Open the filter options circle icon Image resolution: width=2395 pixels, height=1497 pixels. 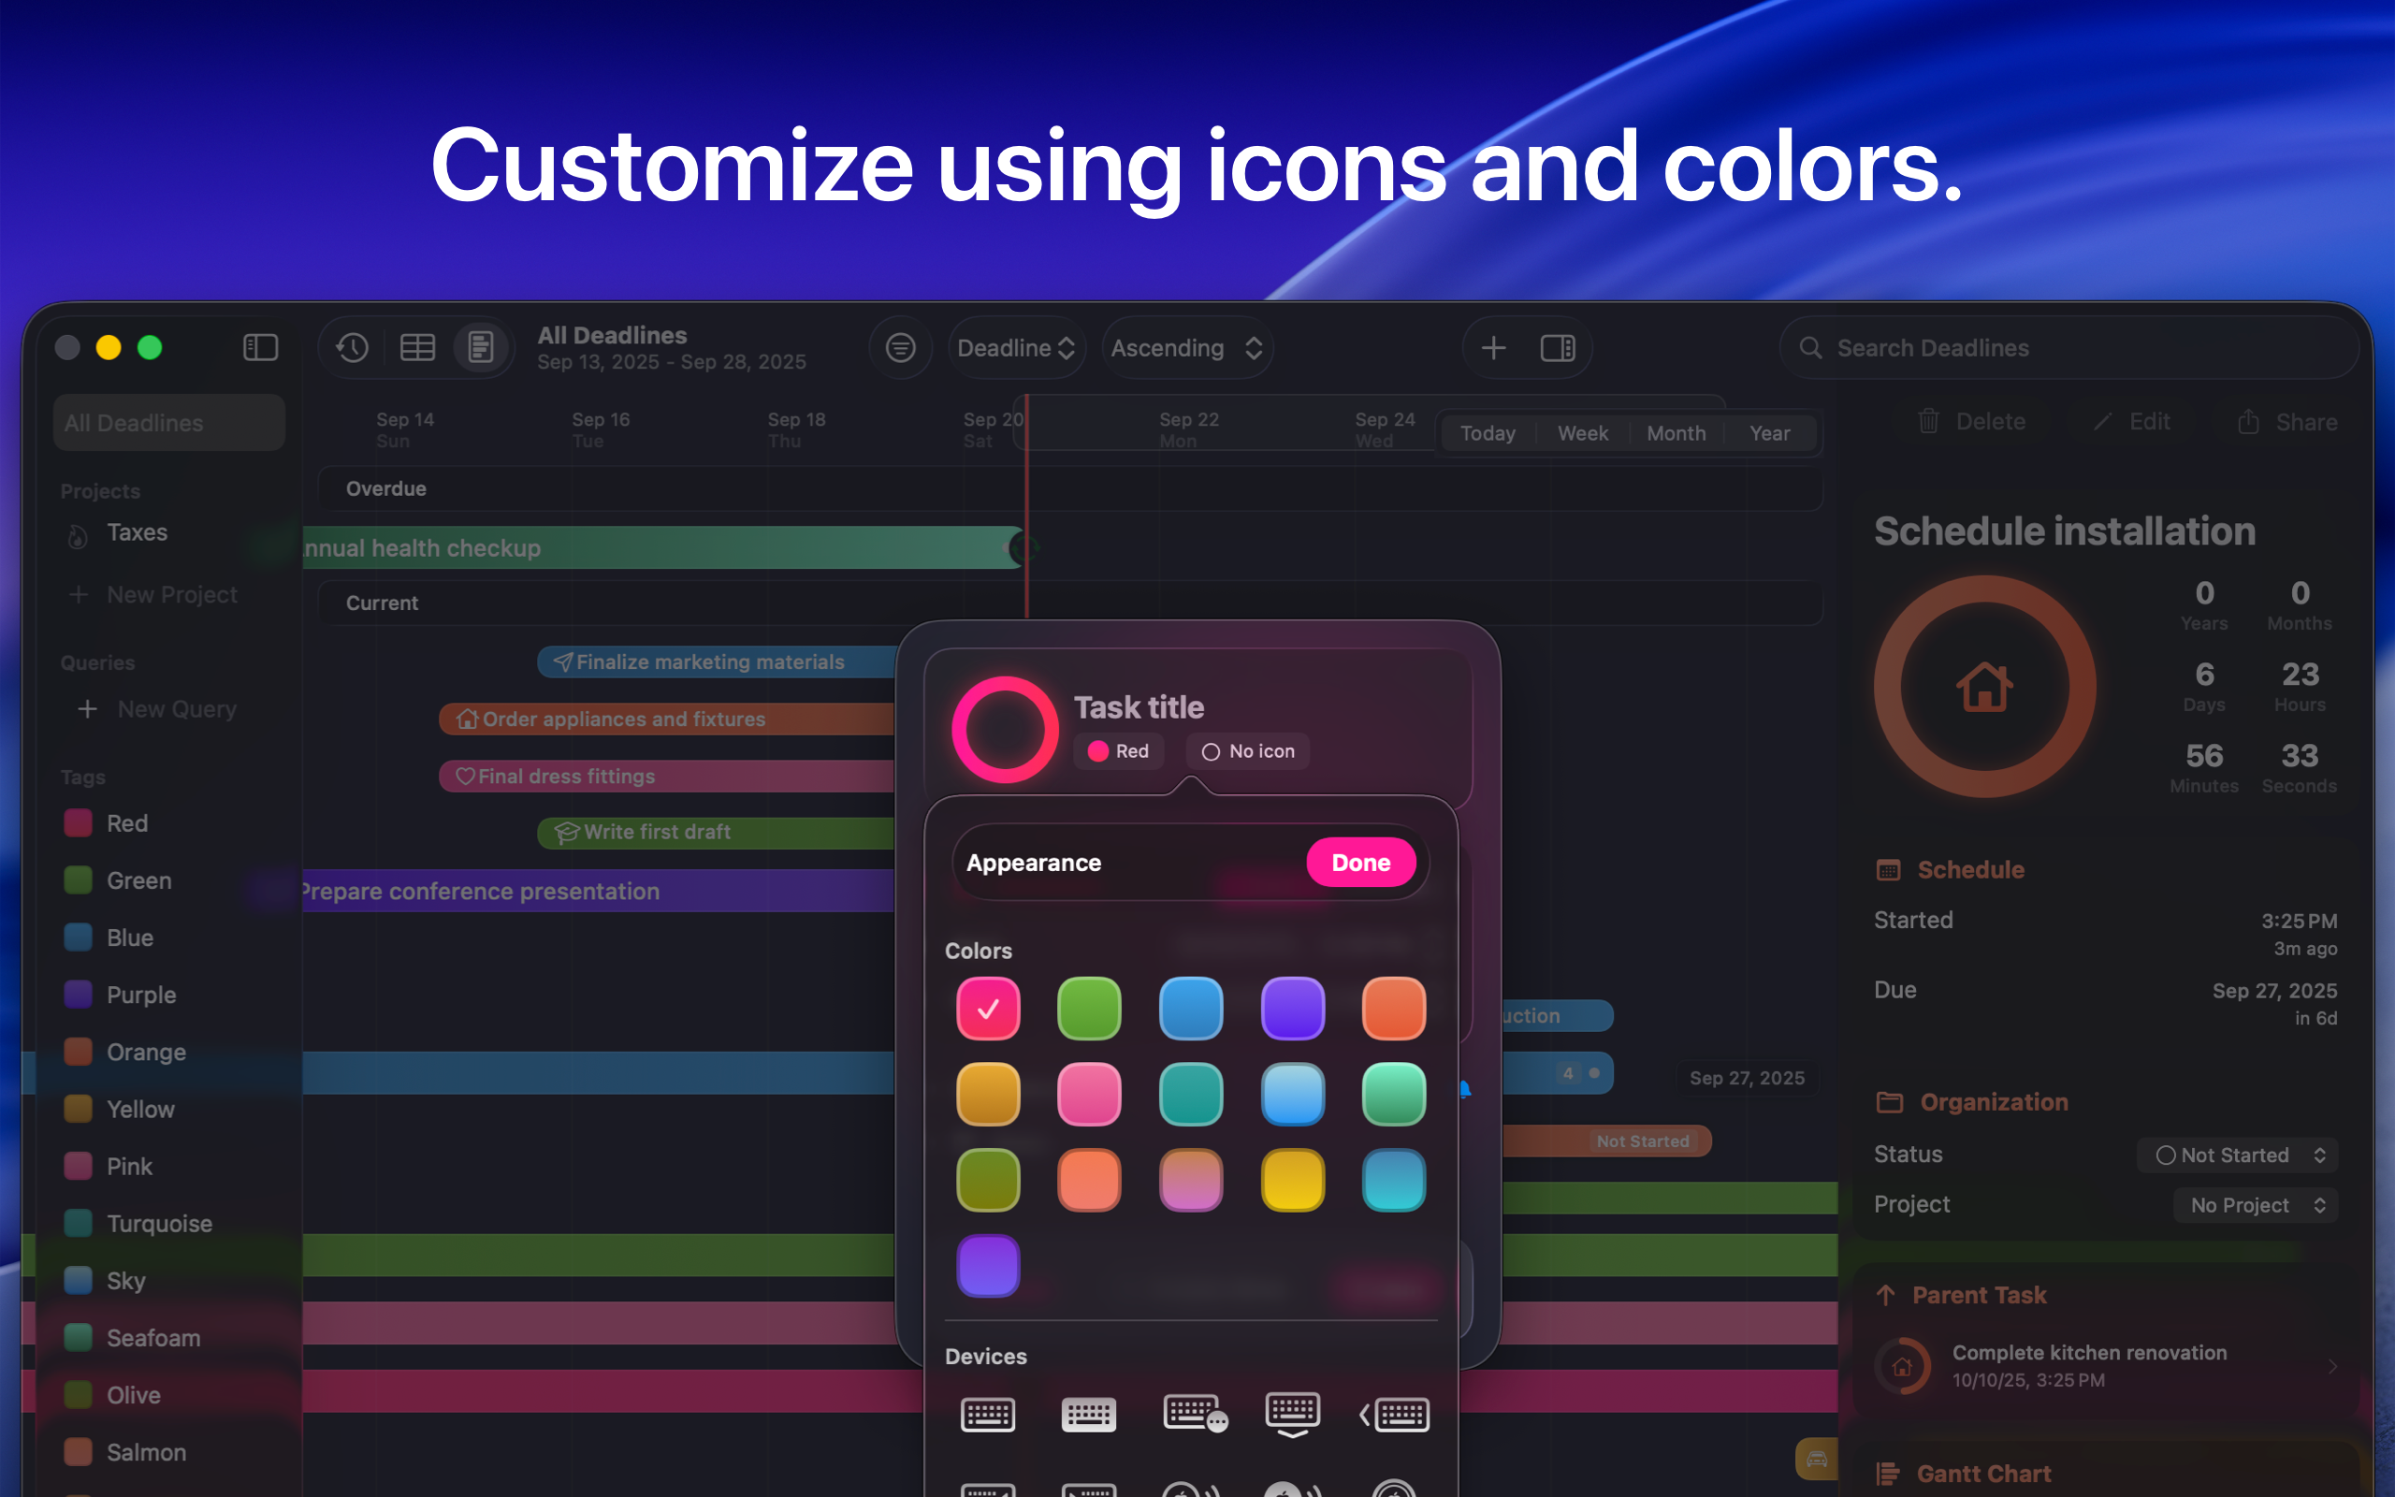click(900, 347)
